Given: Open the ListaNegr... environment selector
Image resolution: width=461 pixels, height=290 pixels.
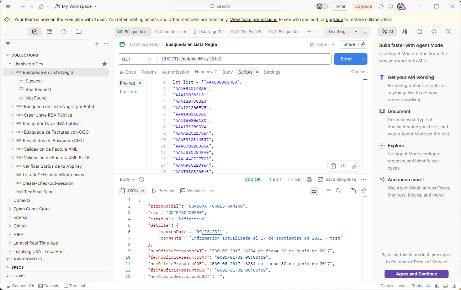Looking at the screenshot, I should (343, 32).
